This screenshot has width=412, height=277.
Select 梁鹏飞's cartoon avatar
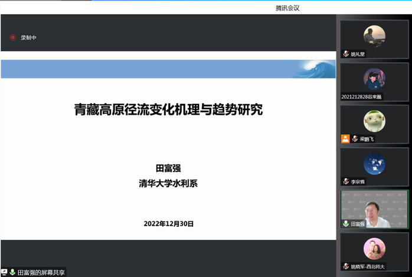(374, 121)
